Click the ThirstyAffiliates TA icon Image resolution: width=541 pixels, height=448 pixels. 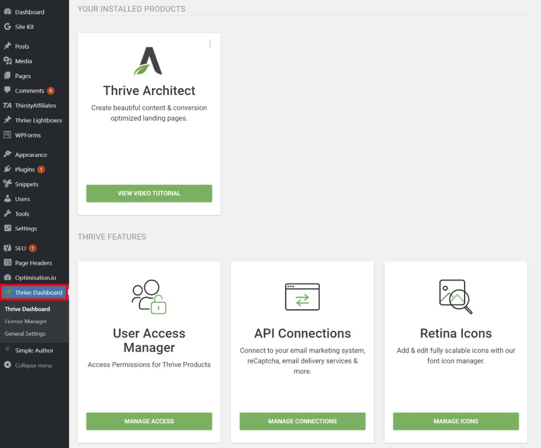pyautogui.click(x=8, y=105)
